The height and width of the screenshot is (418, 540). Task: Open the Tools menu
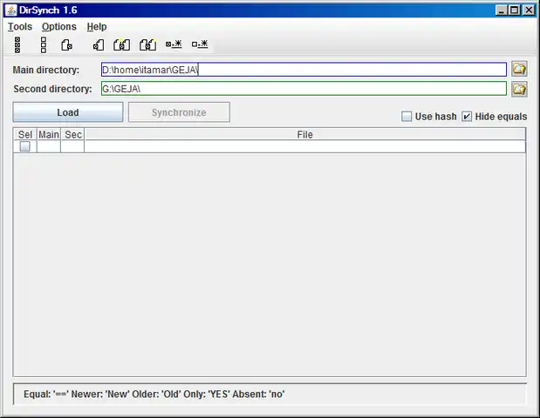point(20,26)
